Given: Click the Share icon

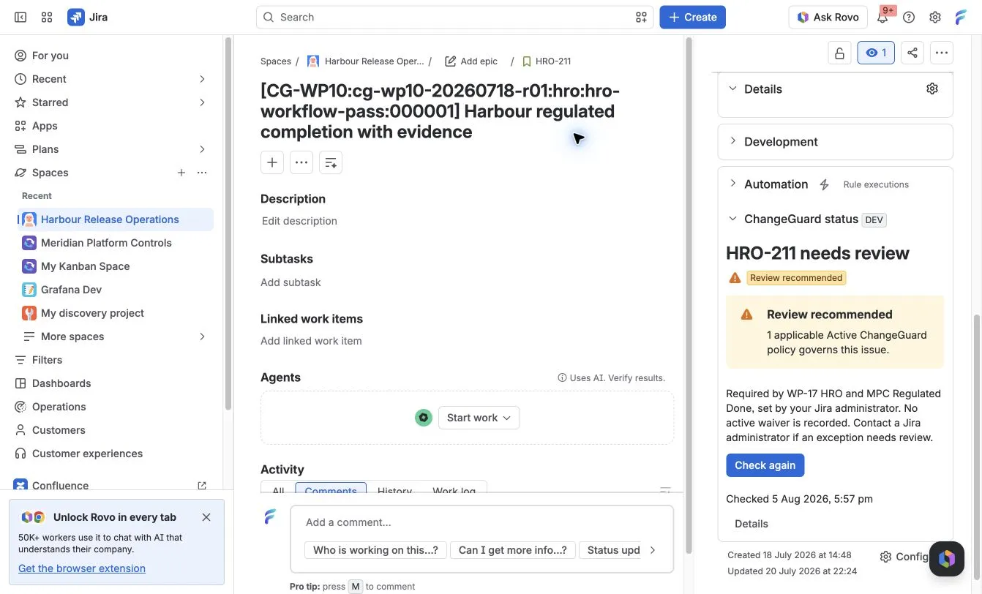Looking at the screenshot, I should (912, 53).
